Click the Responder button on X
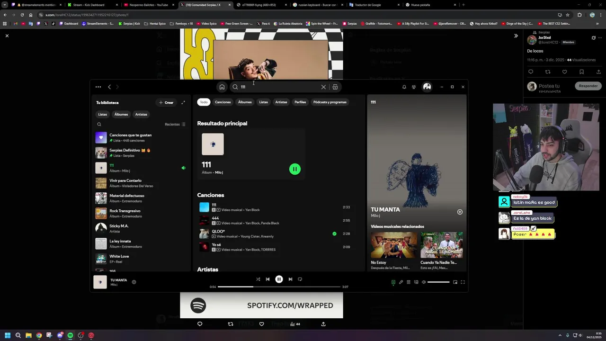 coord(588,86)
